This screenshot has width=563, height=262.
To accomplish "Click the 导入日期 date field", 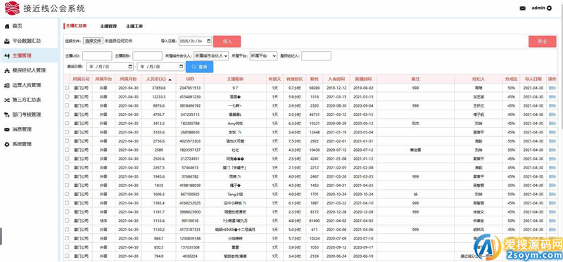I will (196, 41).
